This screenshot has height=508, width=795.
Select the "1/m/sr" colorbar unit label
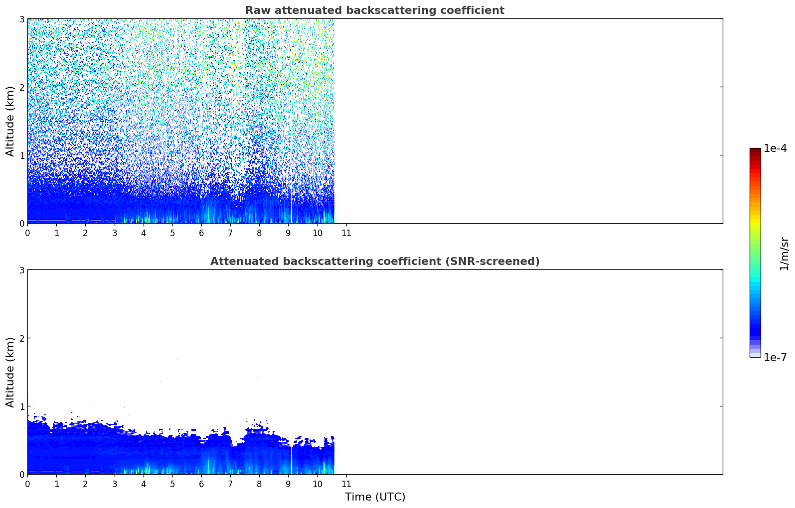pos(784,254)
